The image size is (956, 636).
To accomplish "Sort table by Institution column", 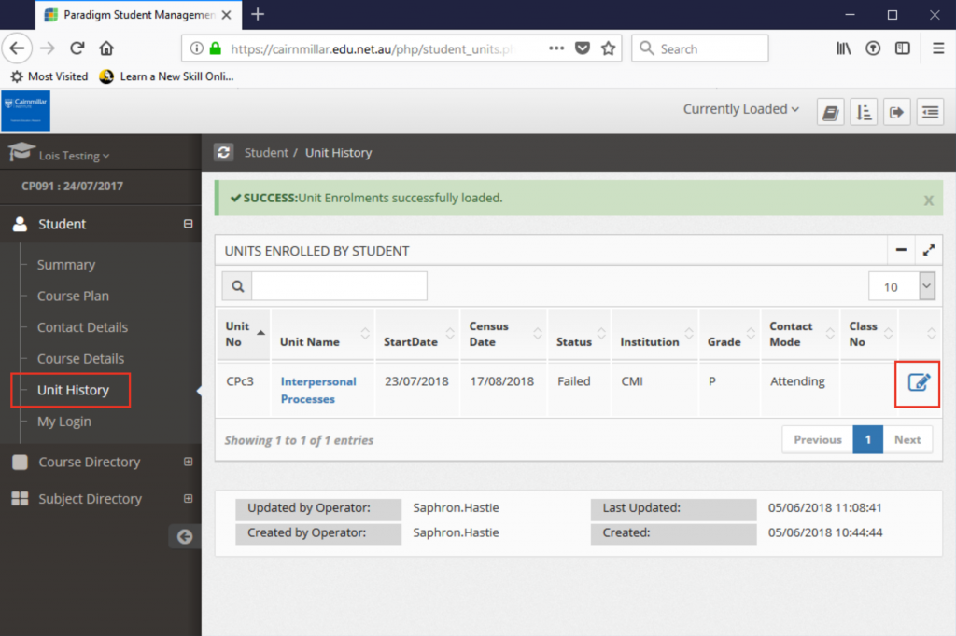I will pos(655,334).
